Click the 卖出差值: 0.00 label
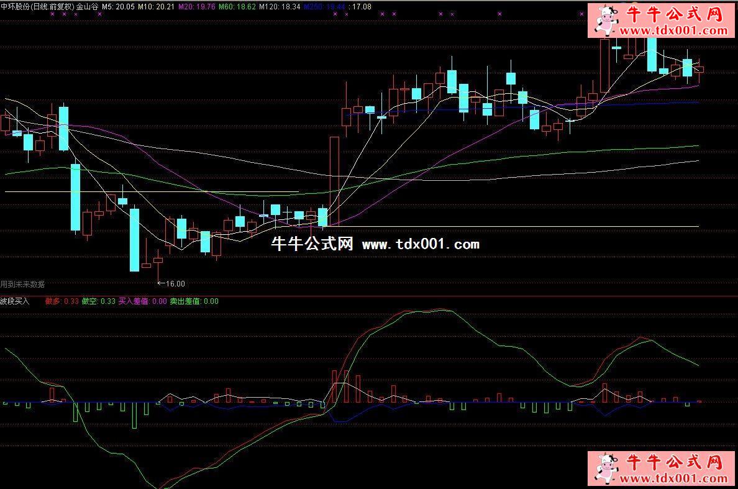 pos(194,301)
